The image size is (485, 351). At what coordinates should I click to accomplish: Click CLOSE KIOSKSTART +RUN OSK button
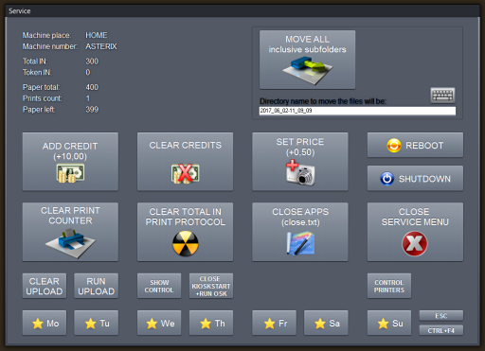(211, 286)
